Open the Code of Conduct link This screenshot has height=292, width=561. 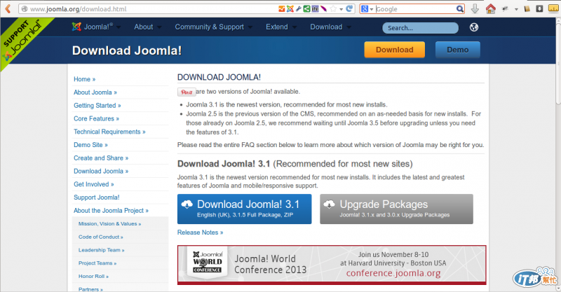tap(101, 237)
